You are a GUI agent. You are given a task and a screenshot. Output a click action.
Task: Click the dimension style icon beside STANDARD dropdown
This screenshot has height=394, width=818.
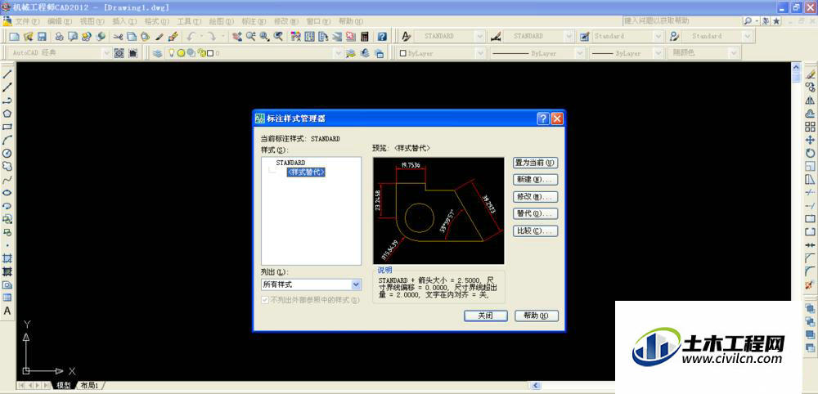point(496,37)
